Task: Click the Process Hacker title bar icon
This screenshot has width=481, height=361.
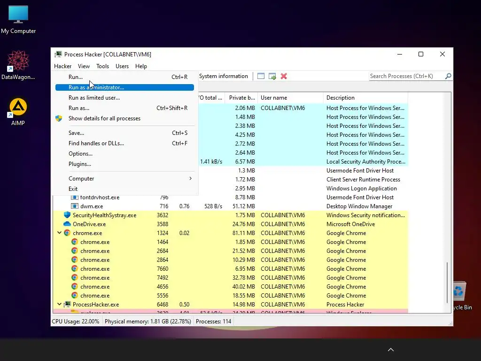Action: (x=58, y=55)
